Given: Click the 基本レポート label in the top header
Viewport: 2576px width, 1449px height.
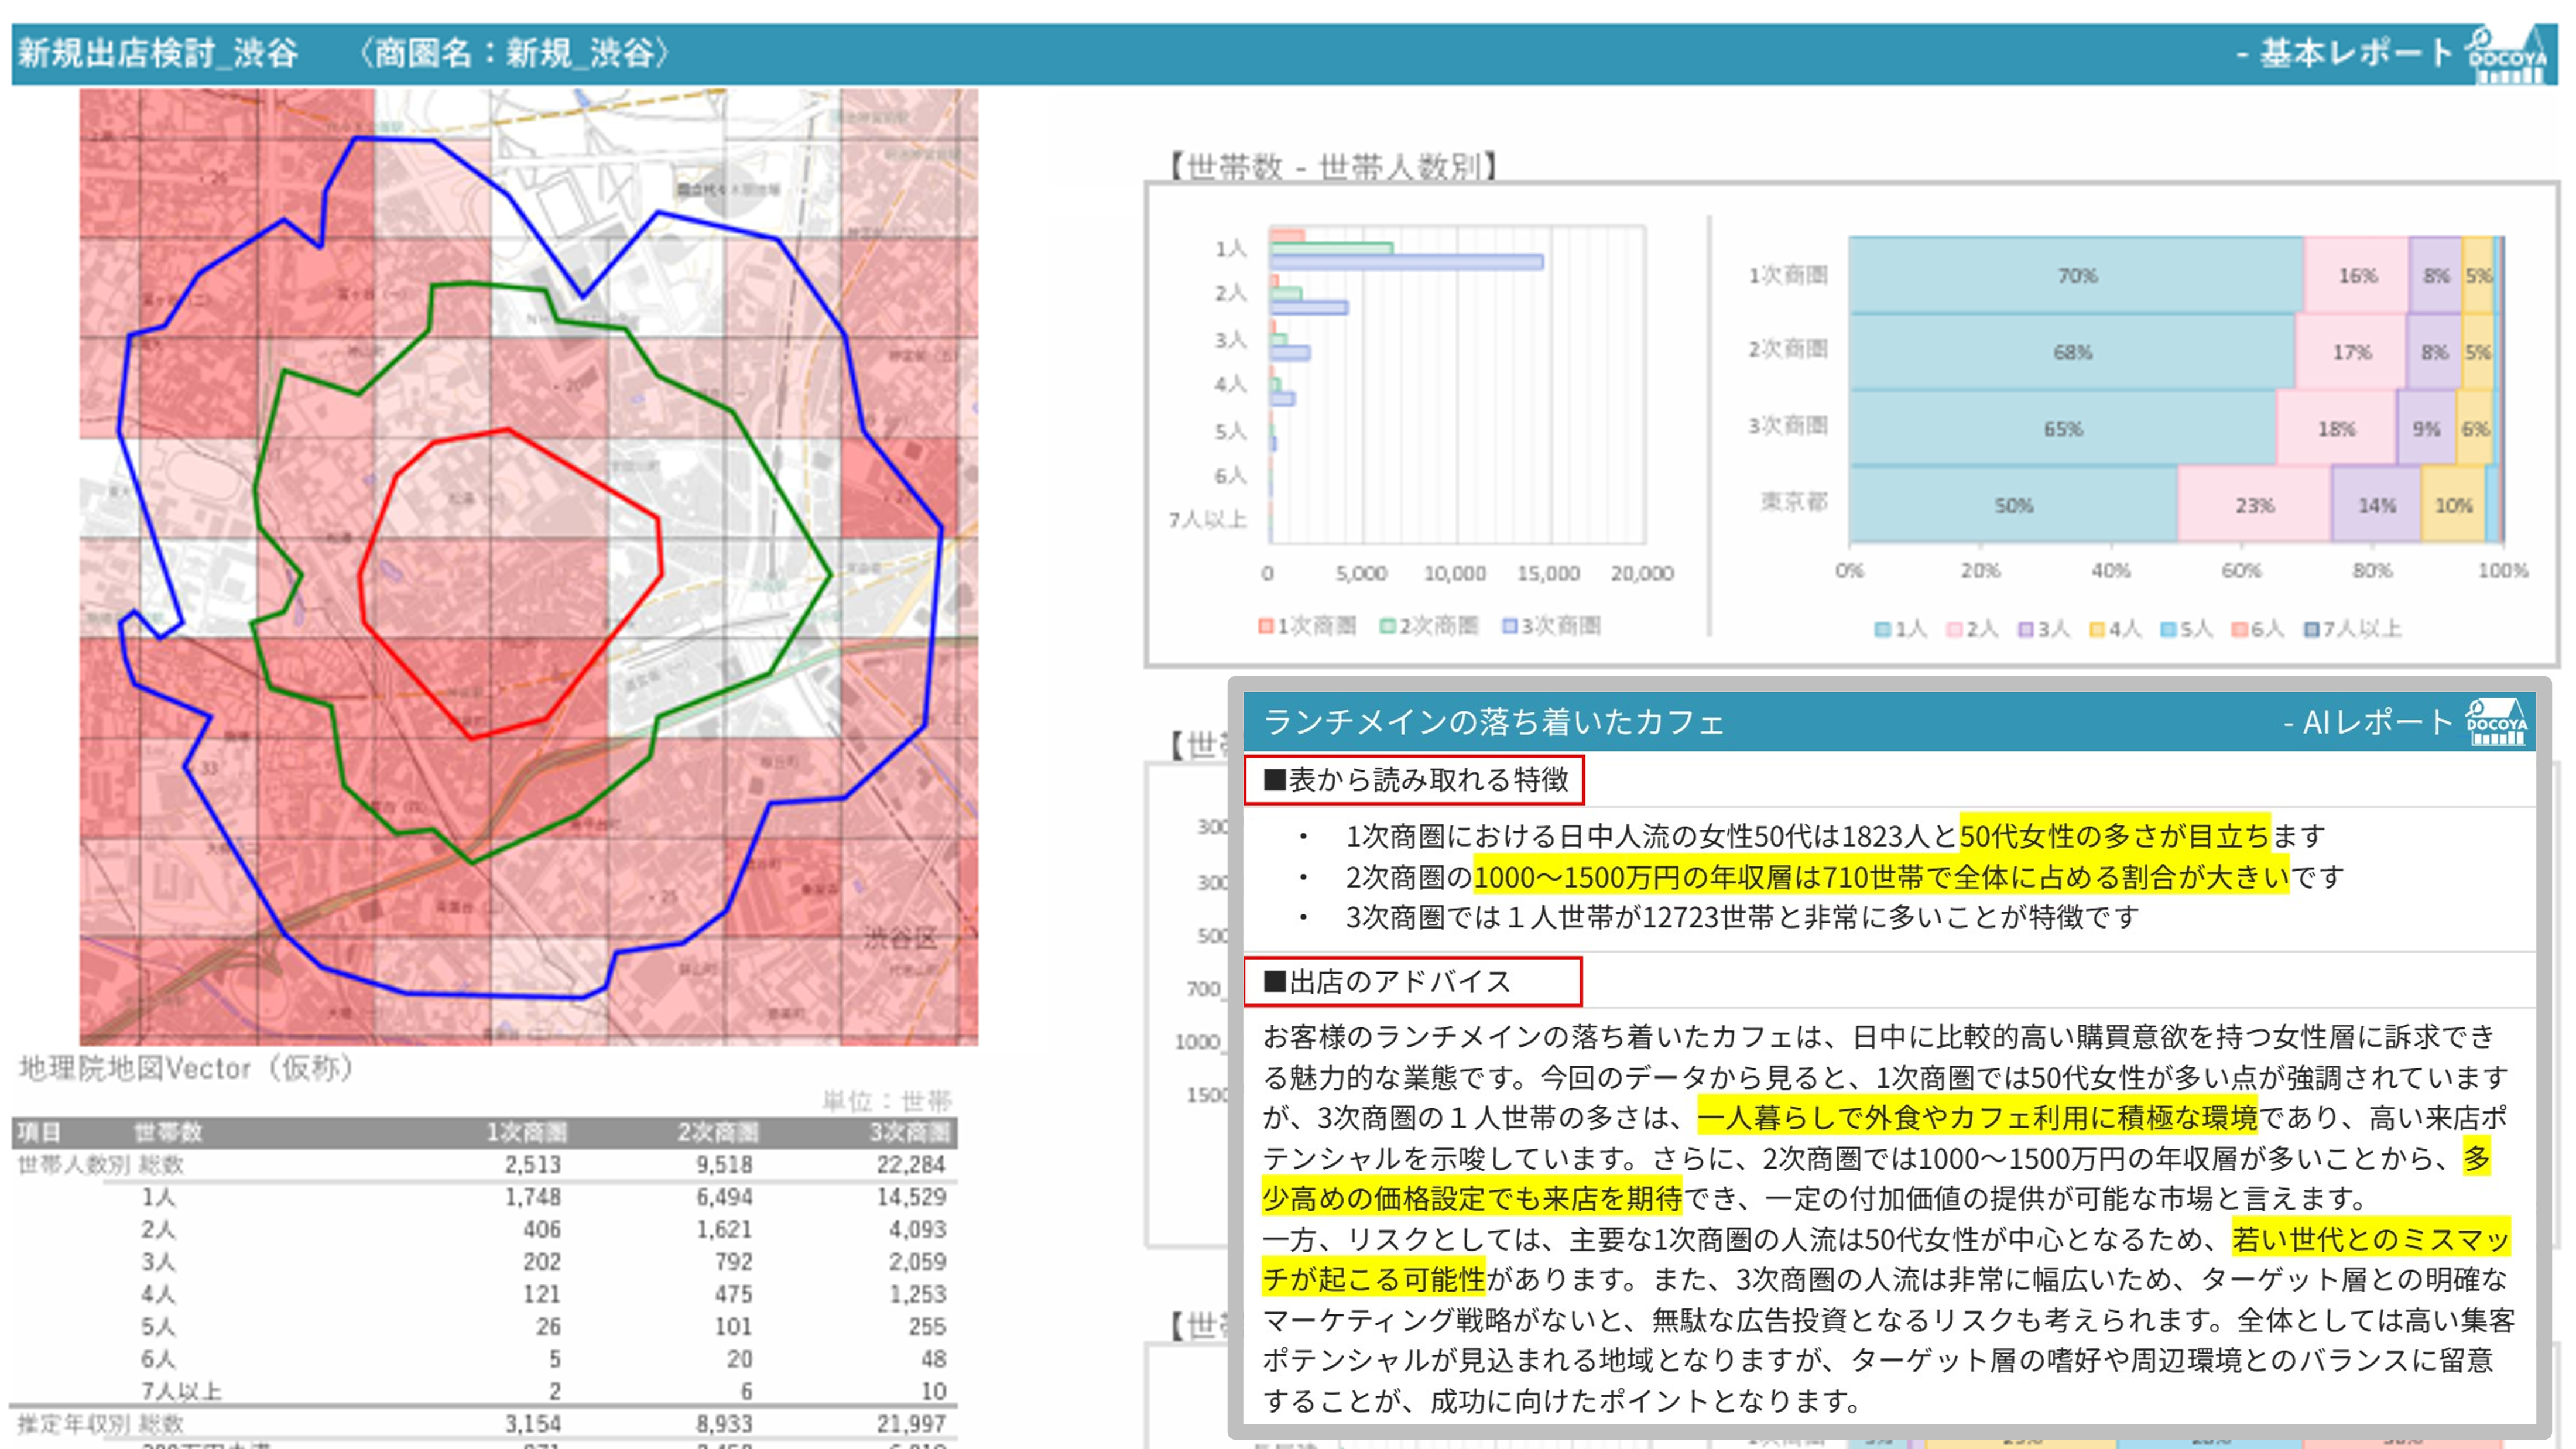Looking at the screenshot, I should (2344, 53).
